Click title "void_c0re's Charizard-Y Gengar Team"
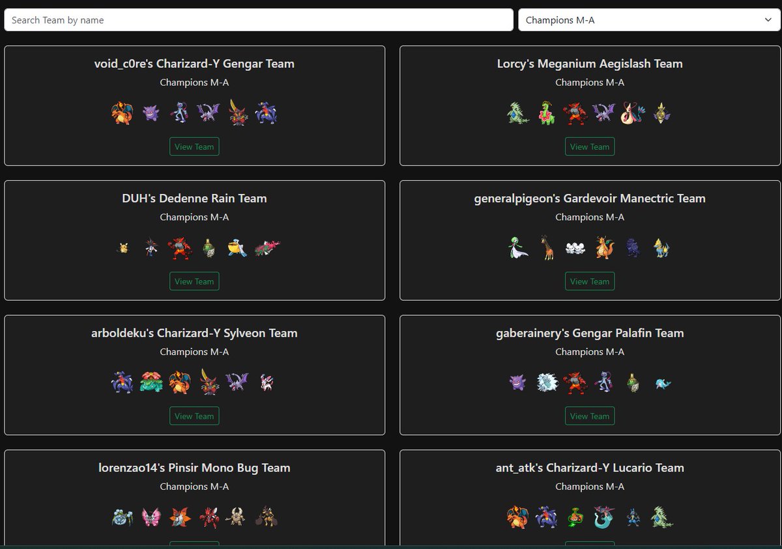The height and width of the screenshot is (549, 782). point(194,64)
